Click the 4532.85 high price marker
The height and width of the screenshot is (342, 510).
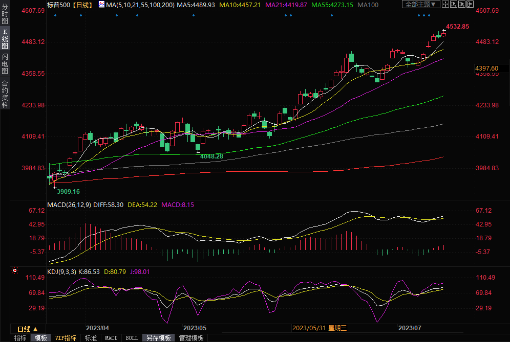(457, 27)
